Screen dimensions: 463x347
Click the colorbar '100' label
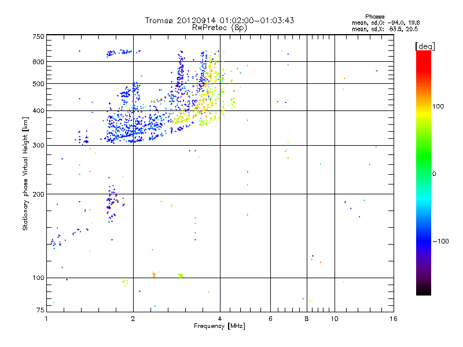pyautogui.click(x=438, y=106)
